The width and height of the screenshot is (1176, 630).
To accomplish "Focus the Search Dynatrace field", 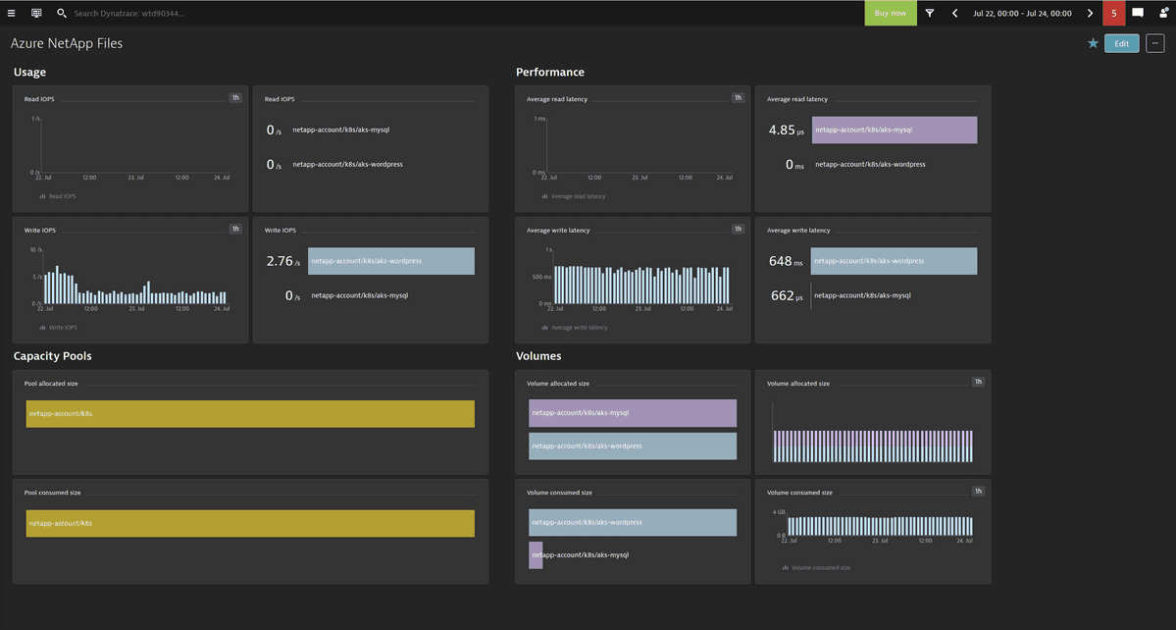I will coord(129,14).
